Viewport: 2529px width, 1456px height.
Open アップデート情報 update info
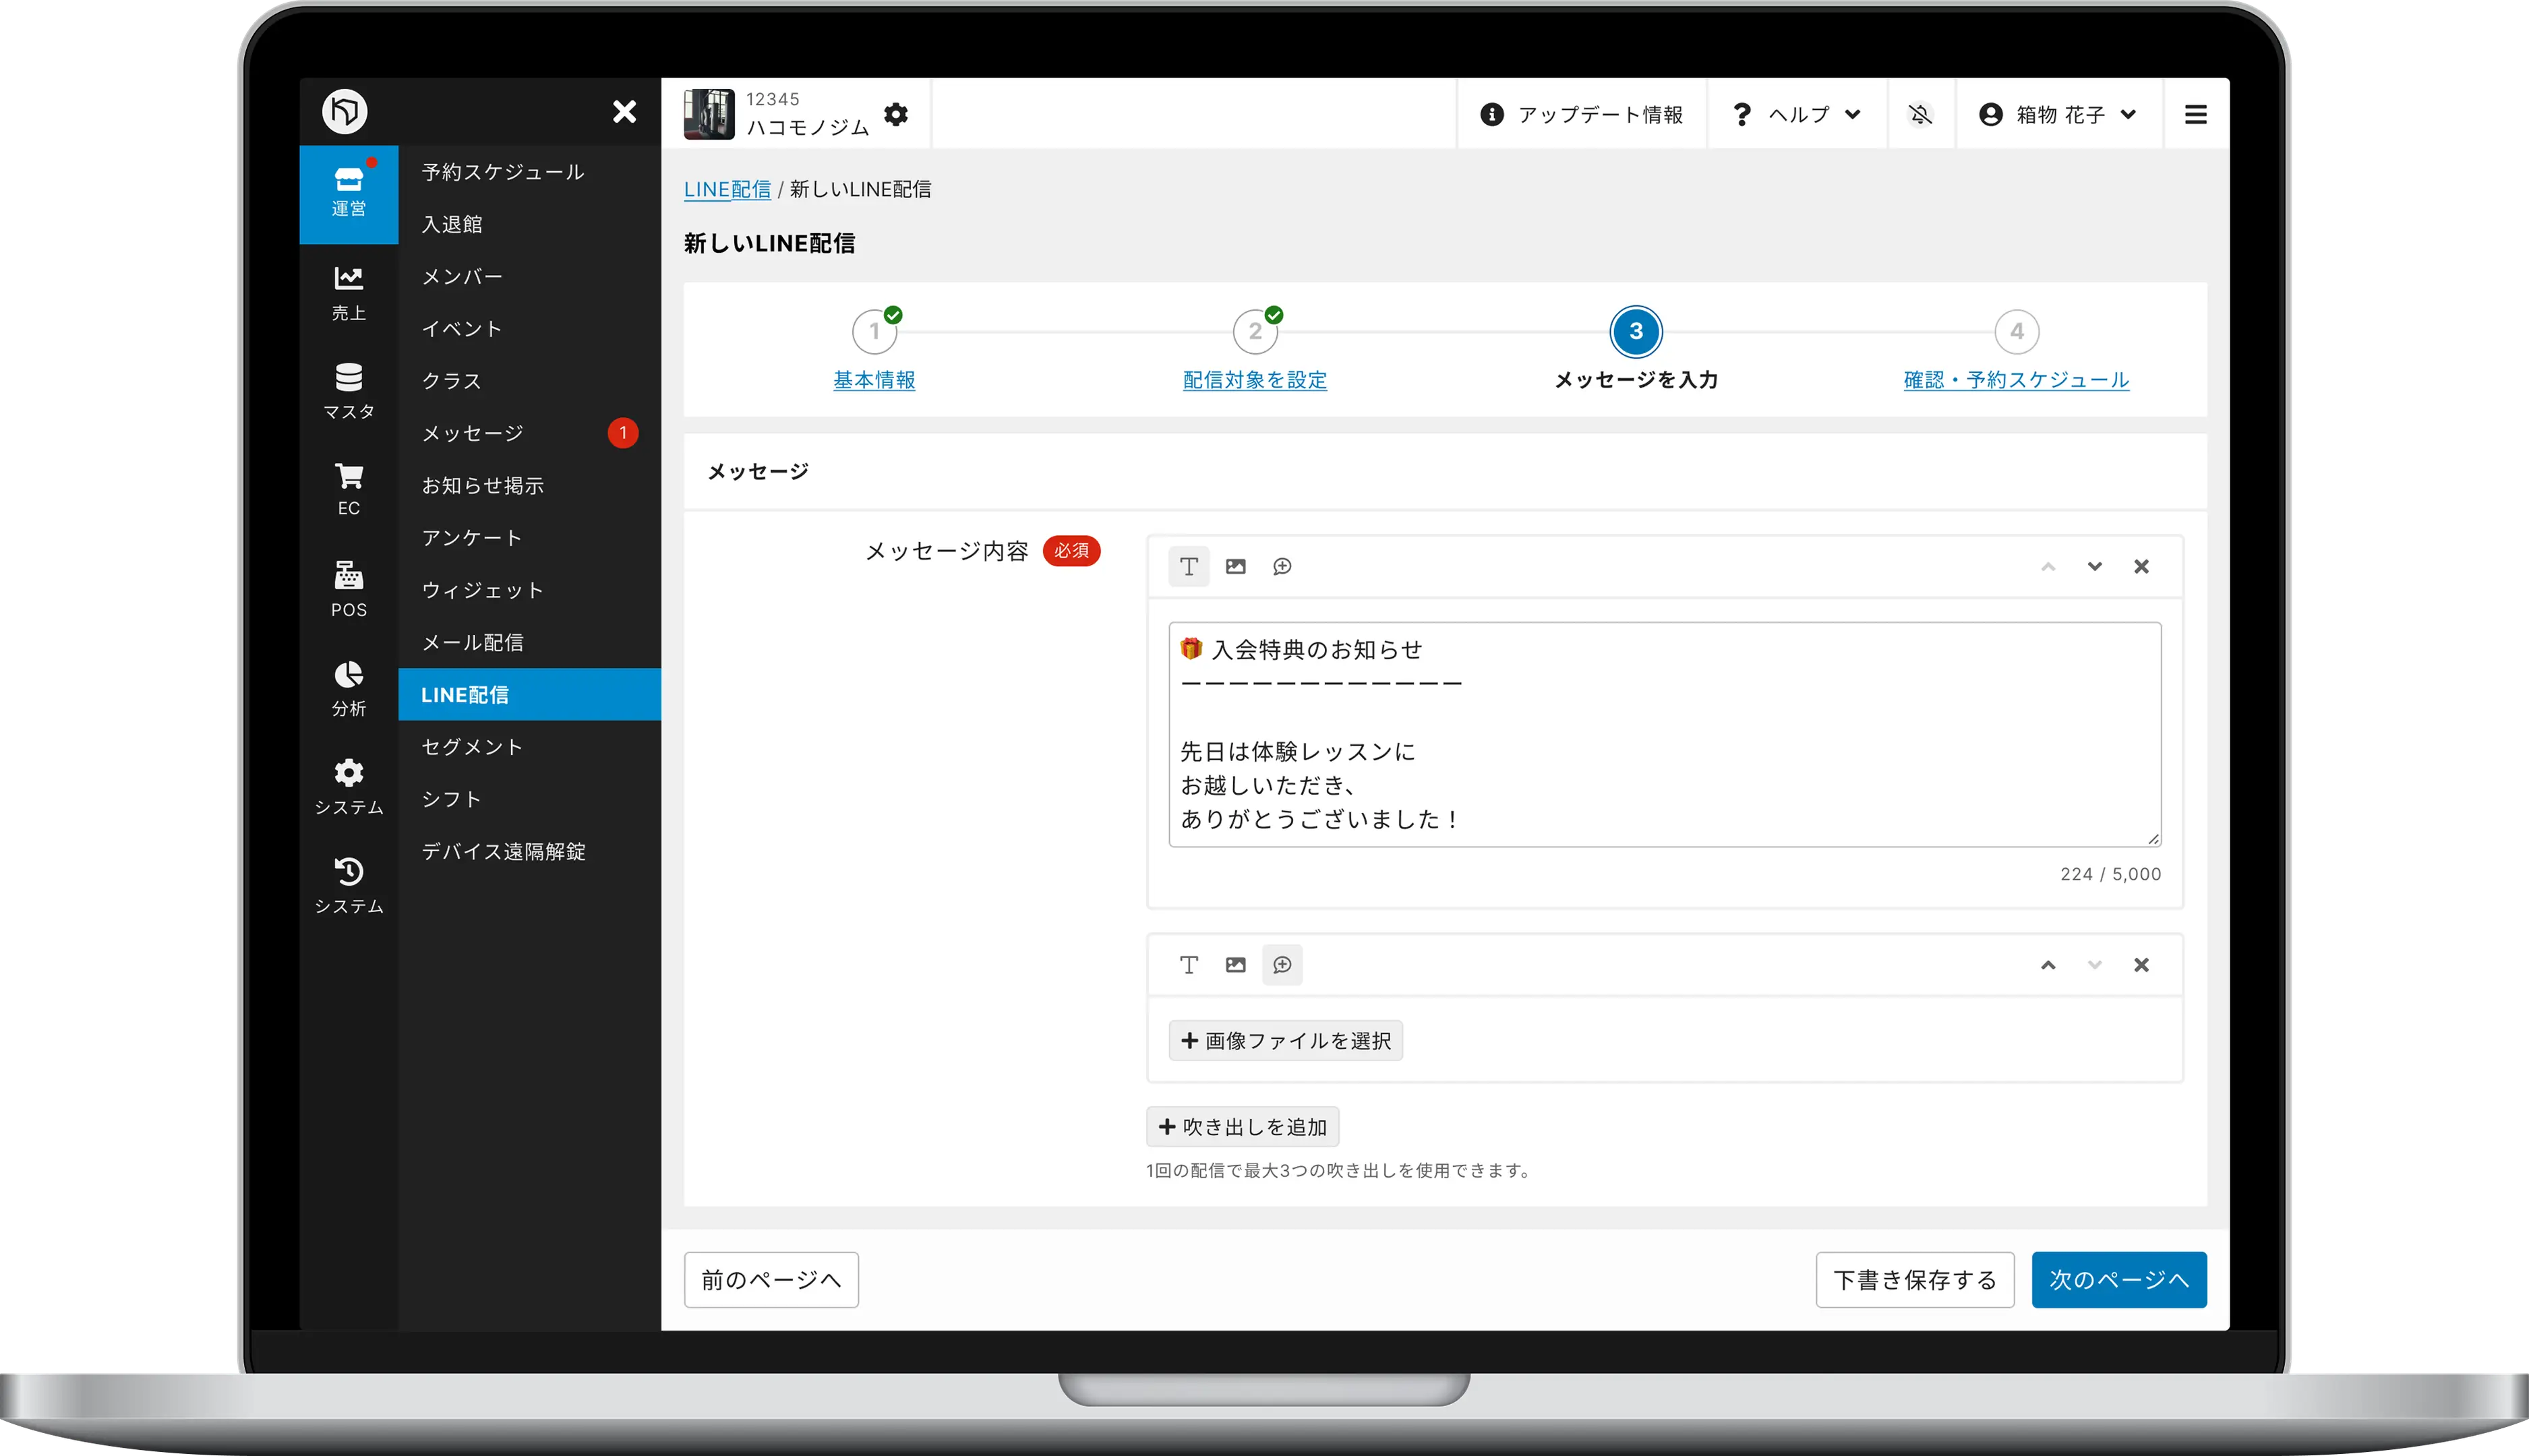(x=1582, y=114)
